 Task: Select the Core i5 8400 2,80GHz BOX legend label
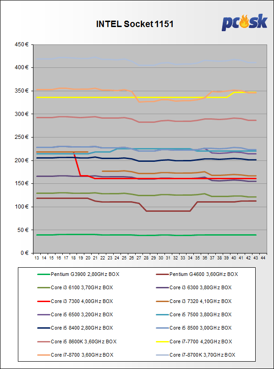(x=82, y=328)
